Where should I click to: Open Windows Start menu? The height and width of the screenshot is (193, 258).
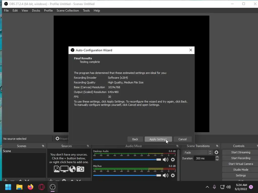click(8, 187)
